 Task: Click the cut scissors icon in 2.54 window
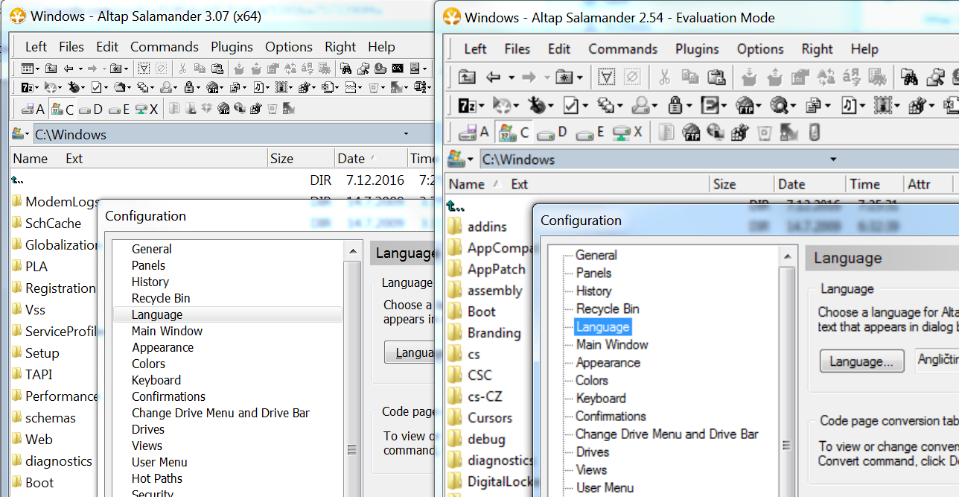pos(665,77)
